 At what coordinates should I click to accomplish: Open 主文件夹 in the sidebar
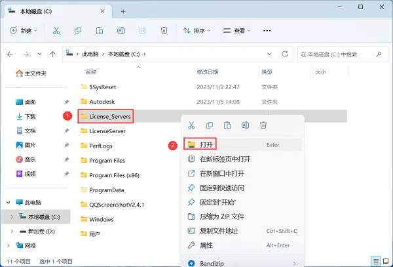point(31,73)
